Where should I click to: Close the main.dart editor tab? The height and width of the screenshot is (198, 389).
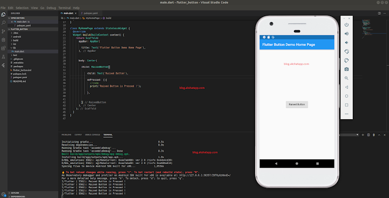[76, 13]
